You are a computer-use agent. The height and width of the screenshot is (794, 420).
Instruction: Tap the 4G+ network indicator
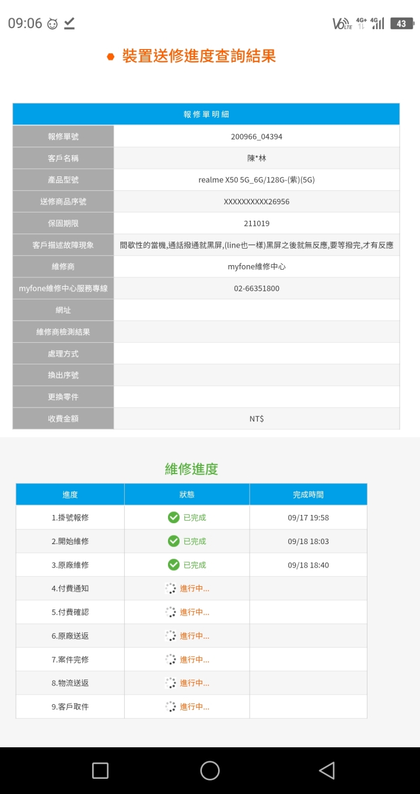pyautogui.click(x=361, y=23)
